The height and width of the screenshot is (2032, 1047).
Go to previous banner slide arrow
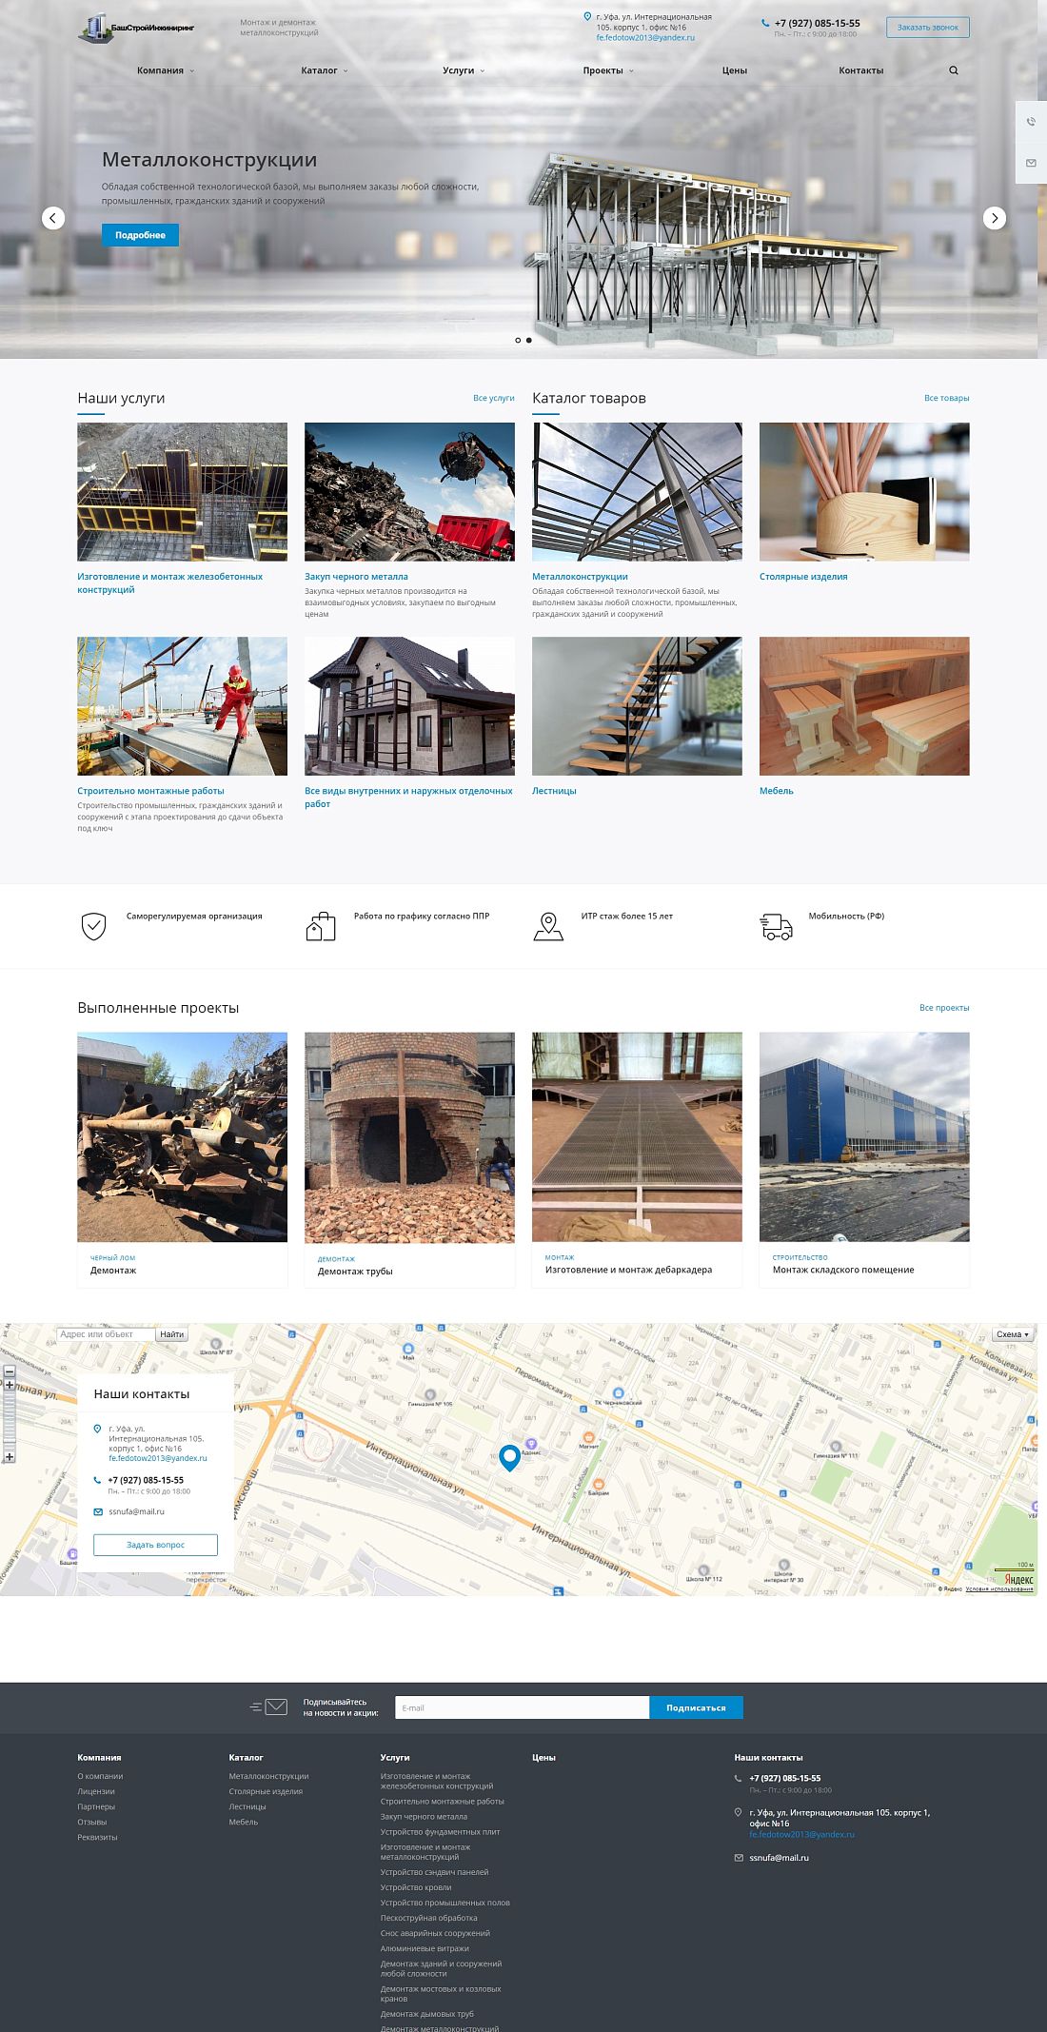click(x=53, y=218)
